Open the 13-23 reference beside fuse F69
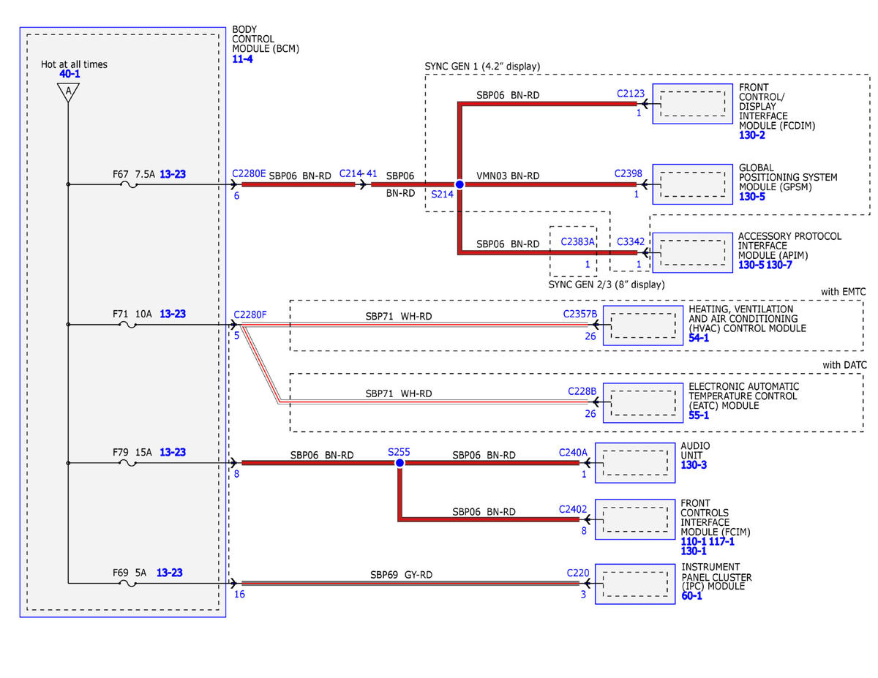878x678 pixels. click(169, 573)
